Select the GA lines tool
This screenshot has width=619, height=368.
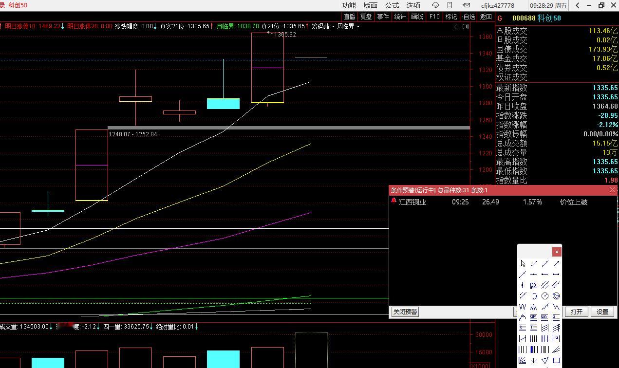point(545,317)
